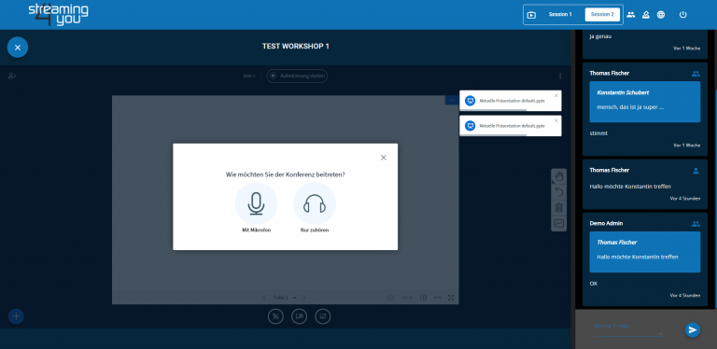Click the 'Vor 1 Woche' timestamp under stimmt
The height and width of the screenshot is (349, 717).
[687, 146]
